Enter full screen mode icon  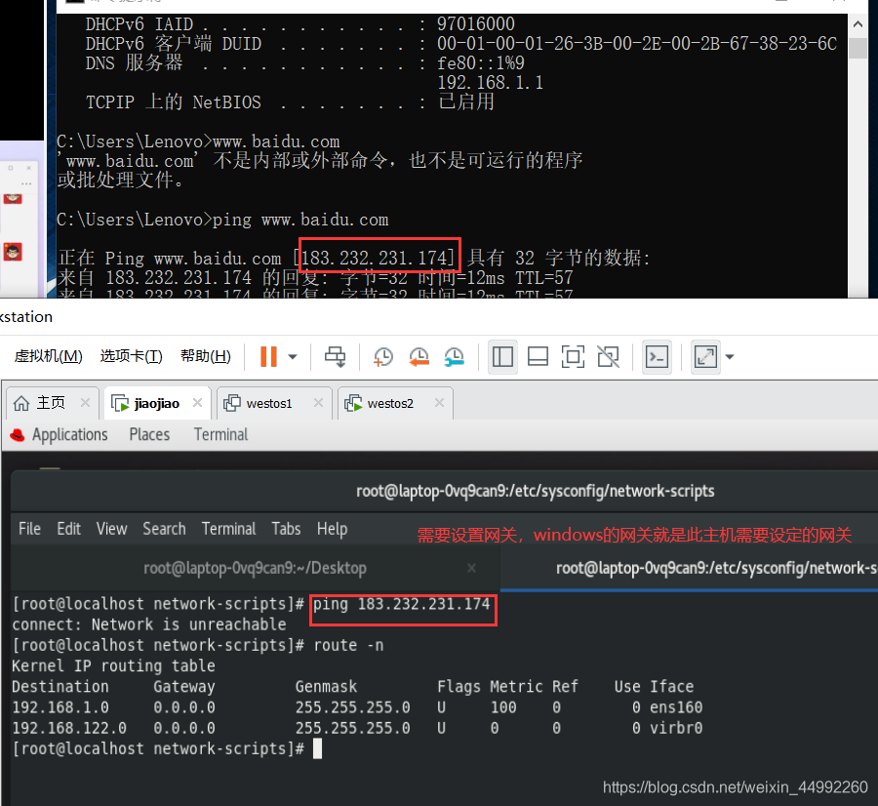pos(573,357)
